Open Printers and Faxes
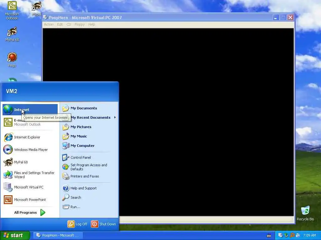 click(89, 176)
